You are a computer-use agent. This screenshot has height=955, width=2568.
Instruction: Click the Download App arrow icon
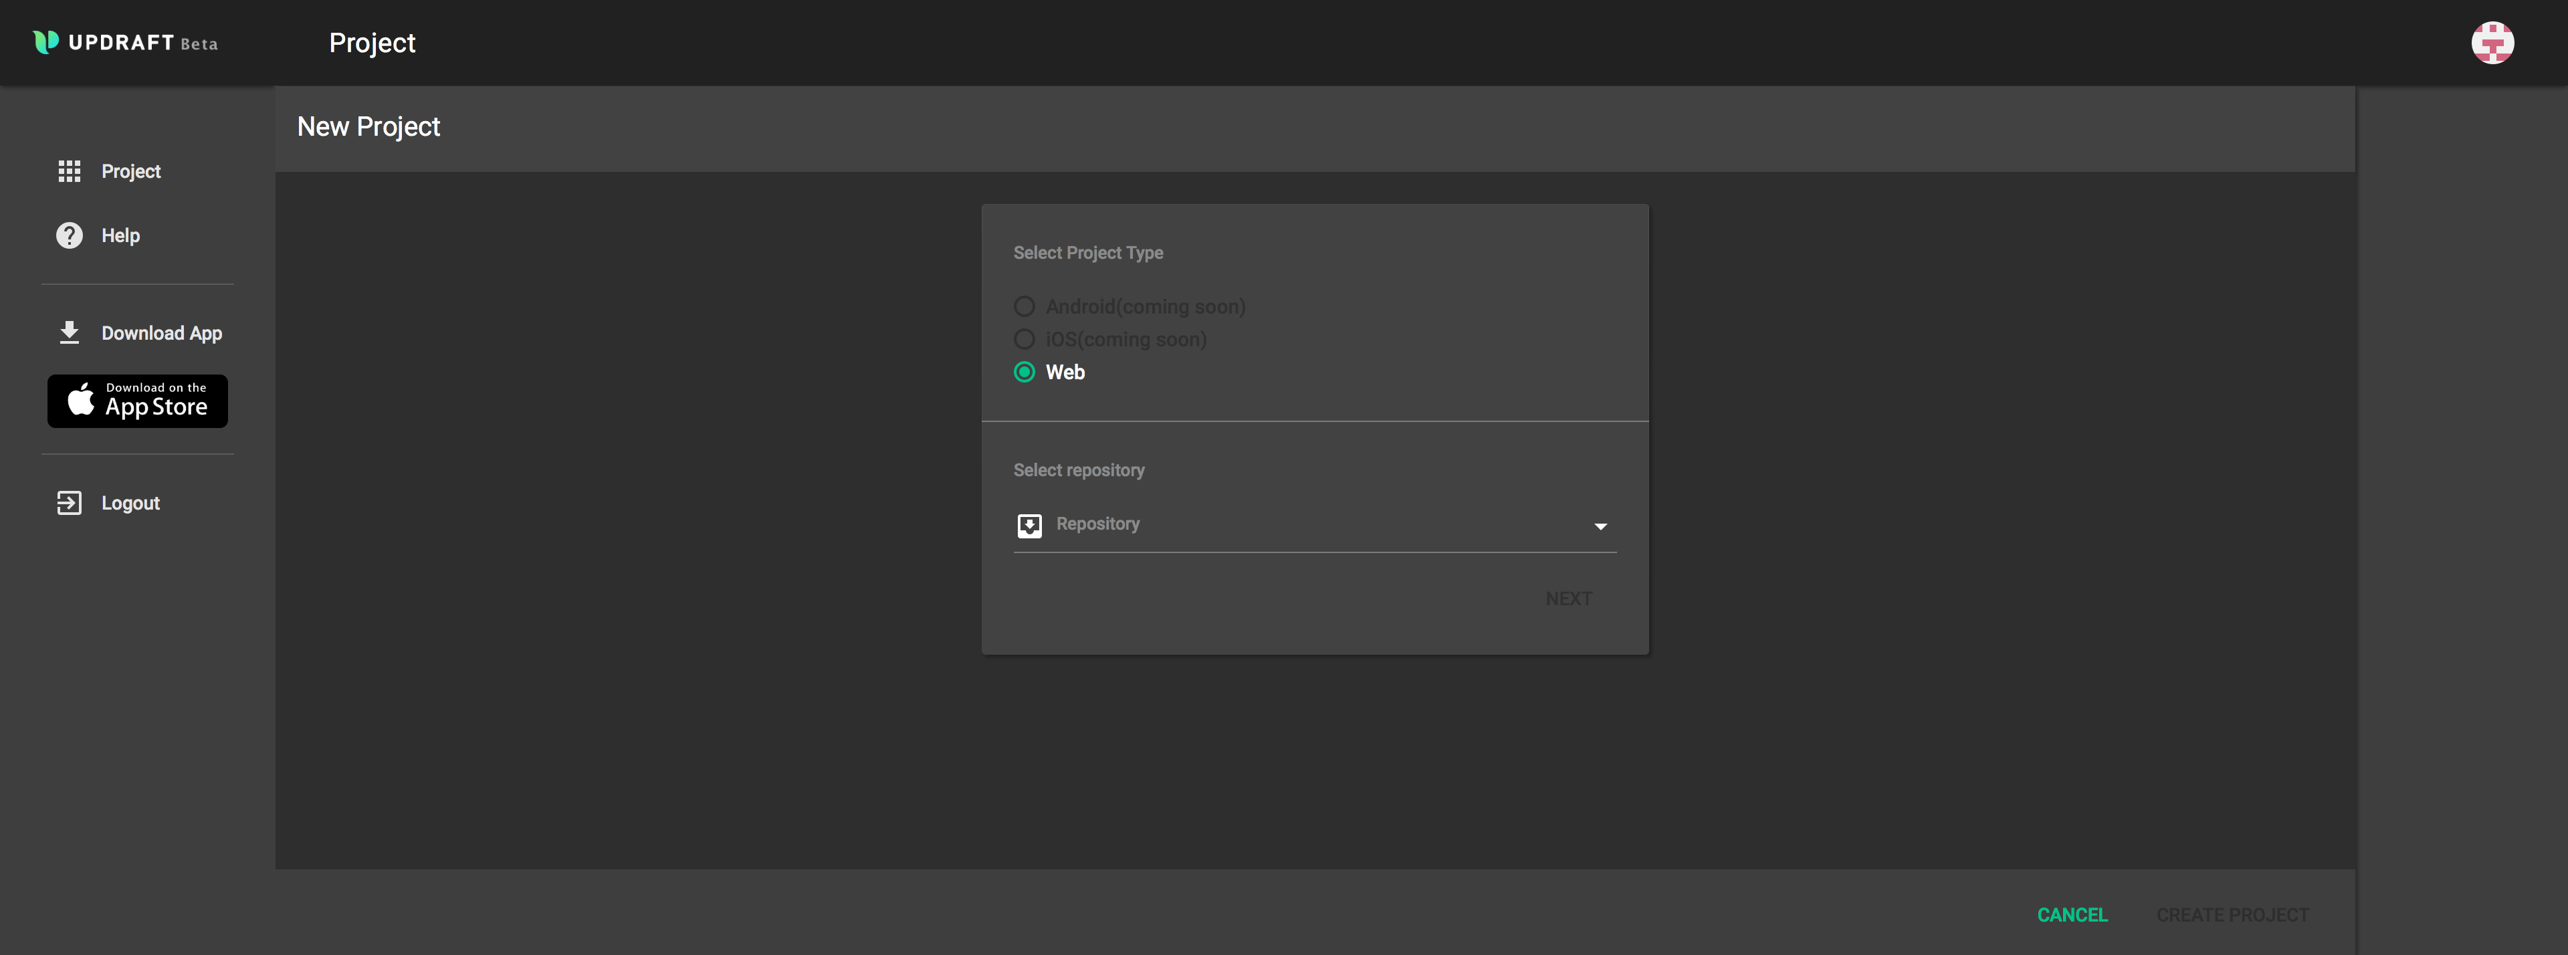69,333
